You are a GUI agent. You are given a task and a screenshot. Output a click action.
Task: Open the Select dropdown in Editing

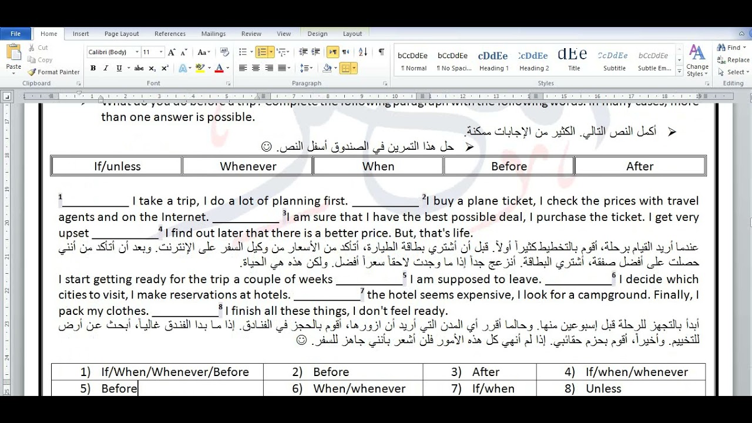[x=733, y=72]
